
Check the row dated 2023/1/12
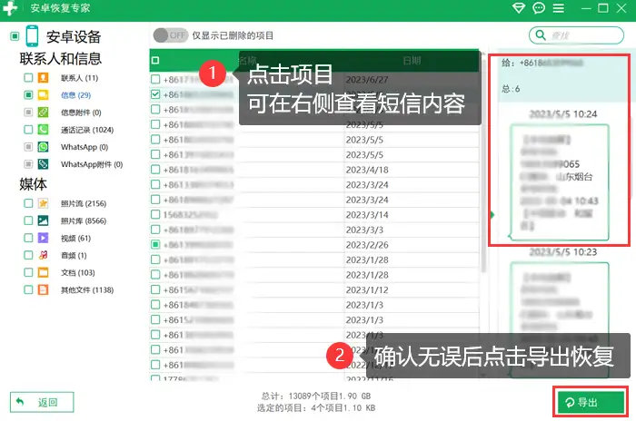(155, 289)
